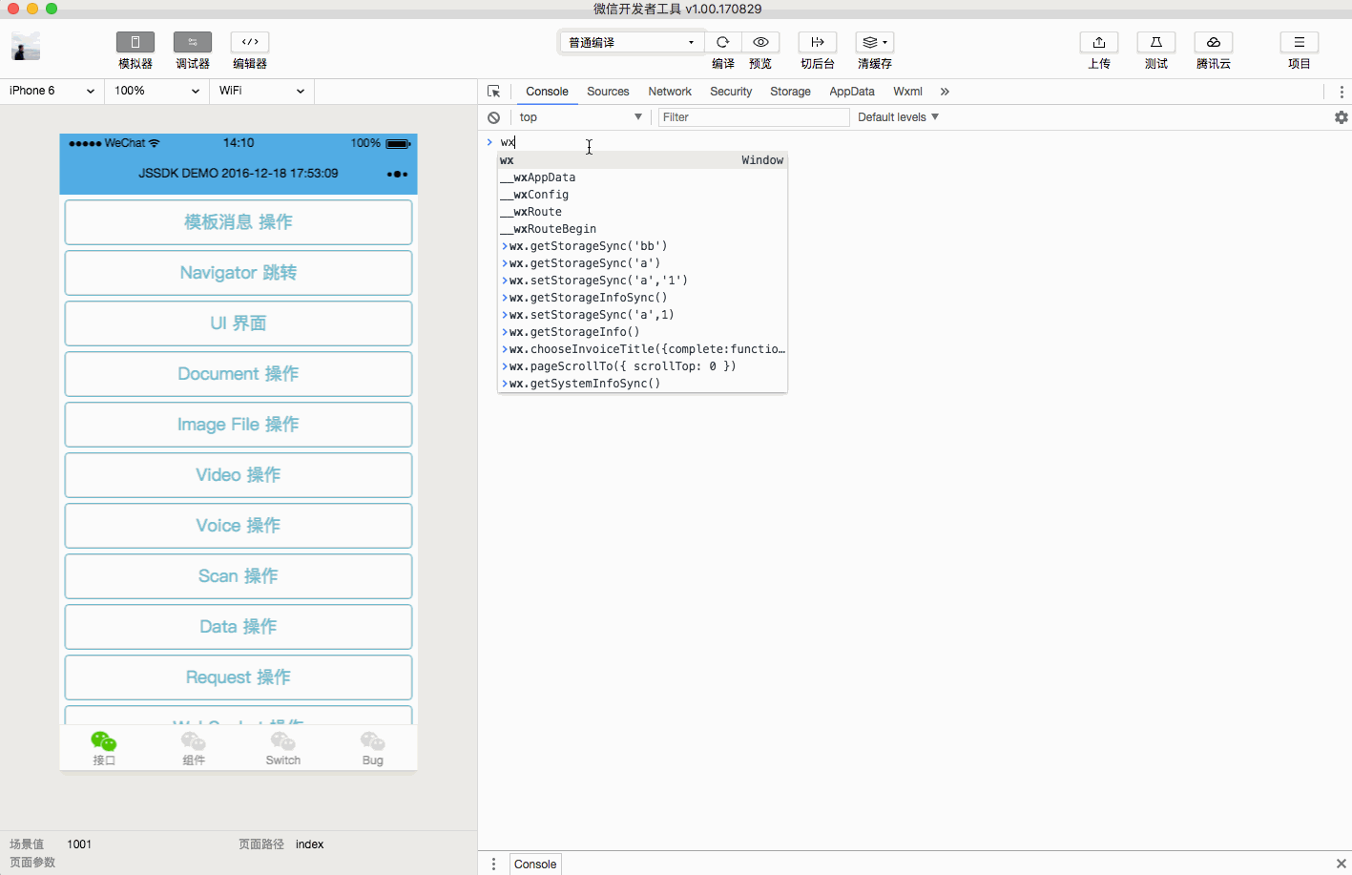This screenshot has height=875, width=1352.
Task: Toggle the debugger panel button
Action: (x=193, y=42)
